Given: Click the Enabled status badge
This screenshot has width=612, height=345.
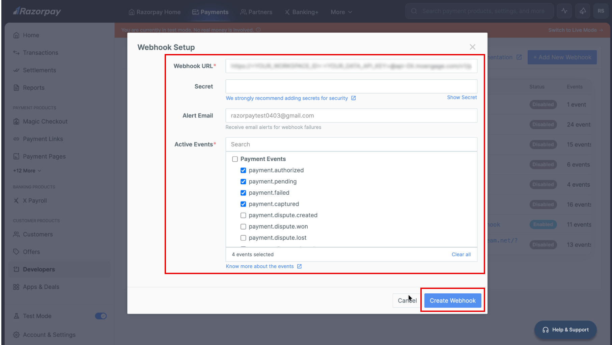Looking at the screenshot, I should click(543, 224).
